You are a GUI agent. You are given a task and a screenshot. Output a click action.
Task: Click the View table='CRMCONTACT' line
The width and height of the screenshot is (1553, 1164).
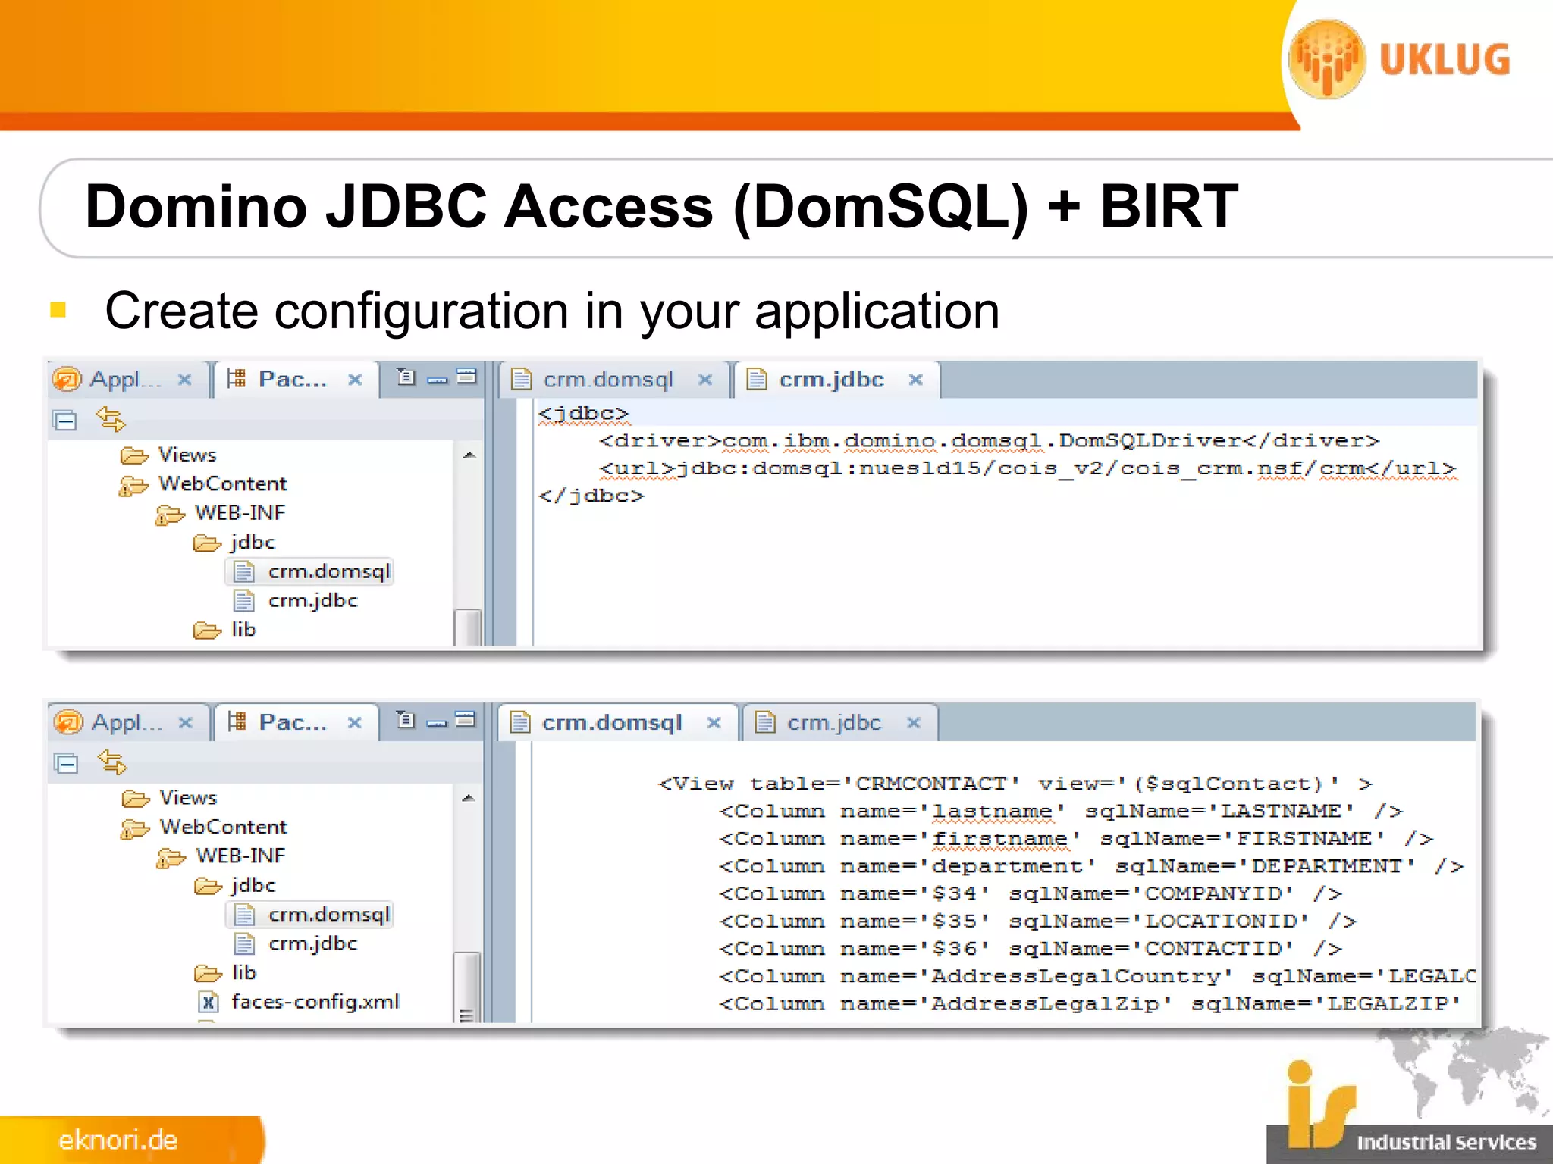(x=1016, y=784)
